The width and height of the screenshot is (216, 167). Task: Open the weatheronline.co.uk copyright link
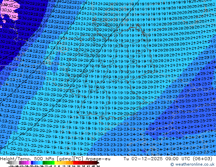point(192,164)
